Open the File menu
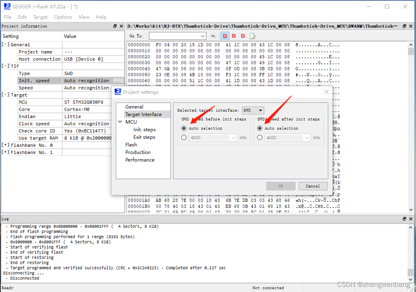This screenshot has height=292, width=416. point(8,17)
